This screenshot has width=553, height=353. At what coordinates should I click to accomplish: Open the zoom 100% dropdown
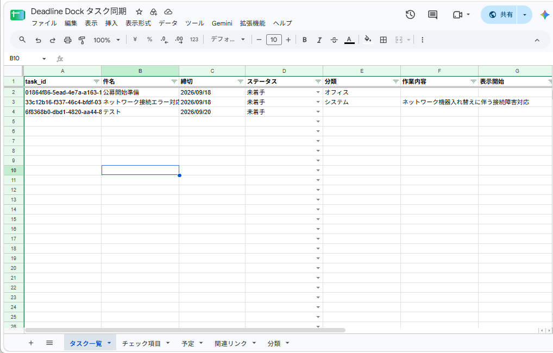click(106, 40)
